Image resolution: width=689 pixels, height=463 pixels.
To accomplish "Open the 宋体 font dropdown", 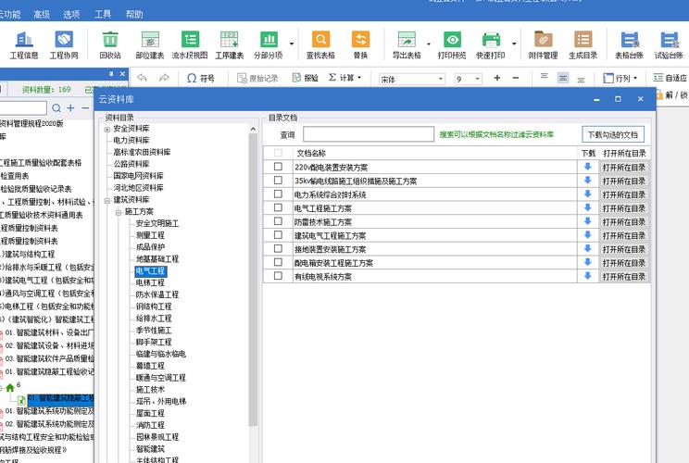I will pos(440,79).
